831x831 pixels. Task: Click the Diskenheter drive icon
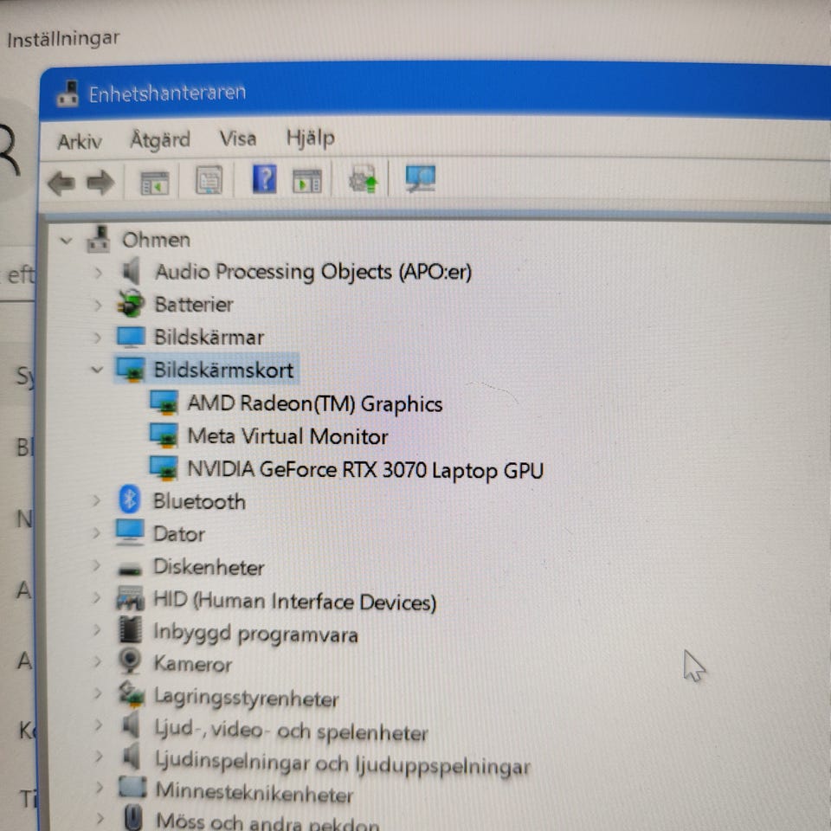[x=130, y=570]
